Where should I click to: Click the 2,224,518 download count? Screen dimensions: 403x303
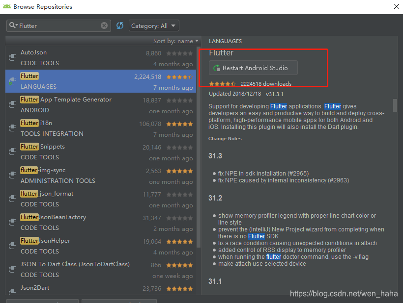tap(147, 77)
